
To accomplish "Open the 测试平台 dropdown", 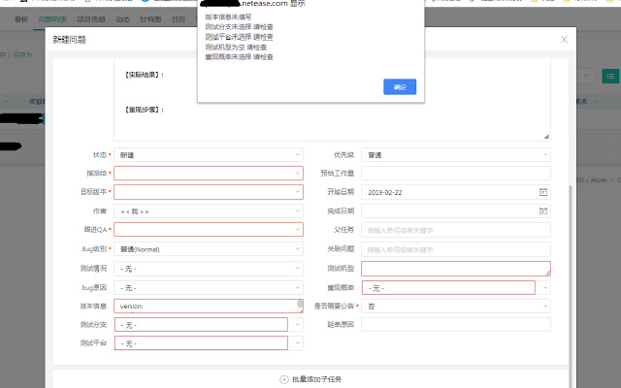I will point(209,342).
